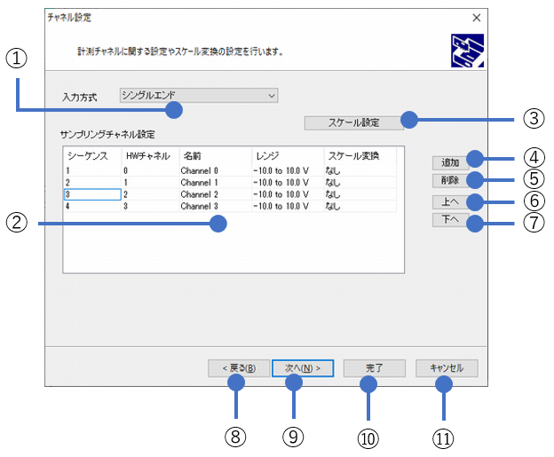Select the Channel 1 row name
The height and width of the screenshot is (457, 554).
pos(199,181)
